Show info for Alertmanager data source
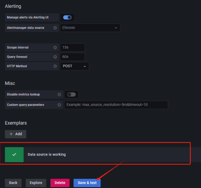The width and height of the screenshot is (201, 188). tap(55, 28)
